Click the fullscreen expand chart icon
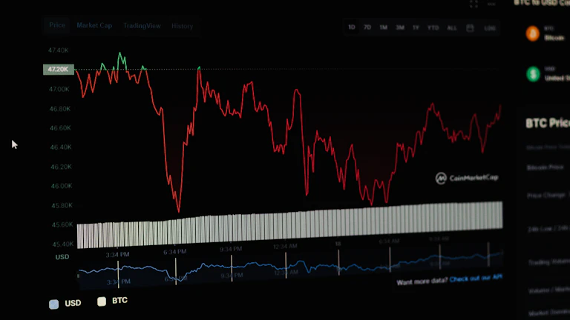 (474, 4)
